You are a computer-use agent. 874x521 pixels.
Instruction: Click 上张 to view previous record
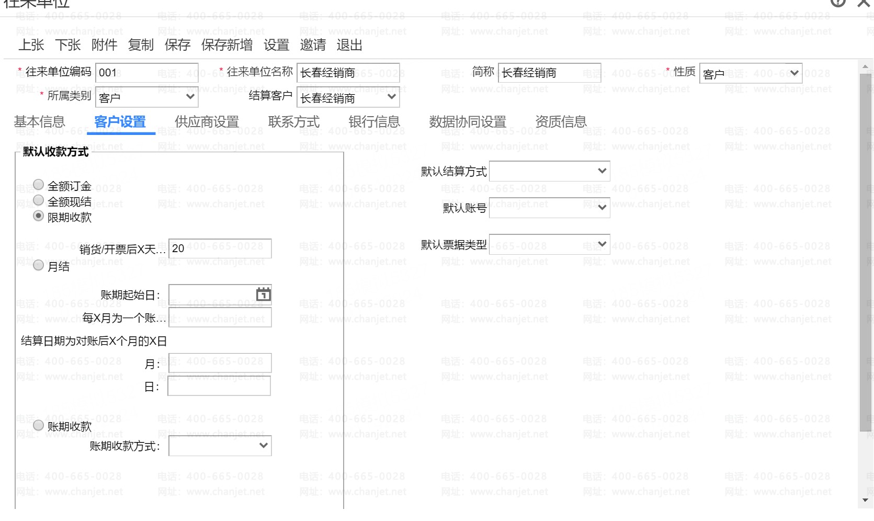(x=31, y=45)
